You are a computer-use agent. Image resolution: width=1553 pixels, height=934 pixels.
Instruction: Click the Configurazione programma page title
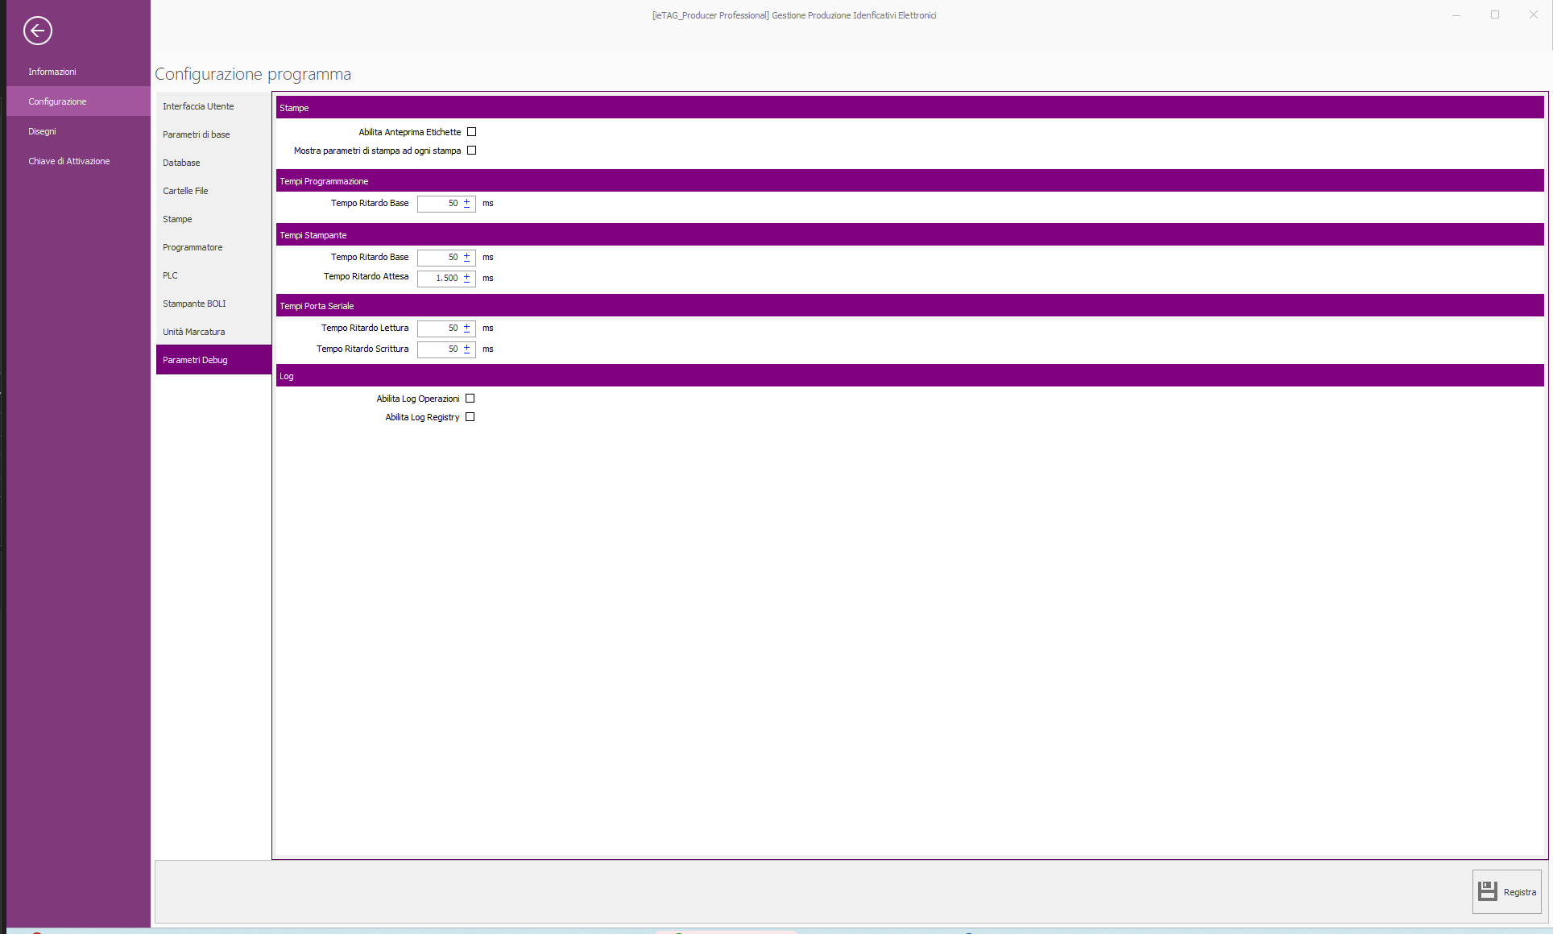click(x=253, y=74)
